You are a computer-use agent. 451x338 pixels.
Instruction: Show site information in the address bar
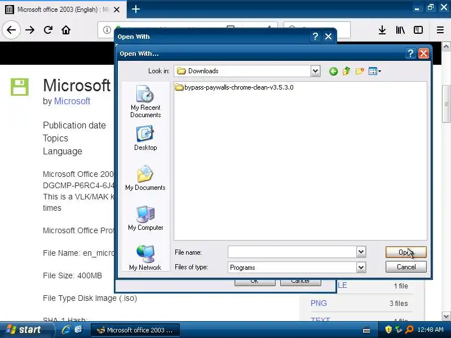pyautogui.click(x=107, y=30)
